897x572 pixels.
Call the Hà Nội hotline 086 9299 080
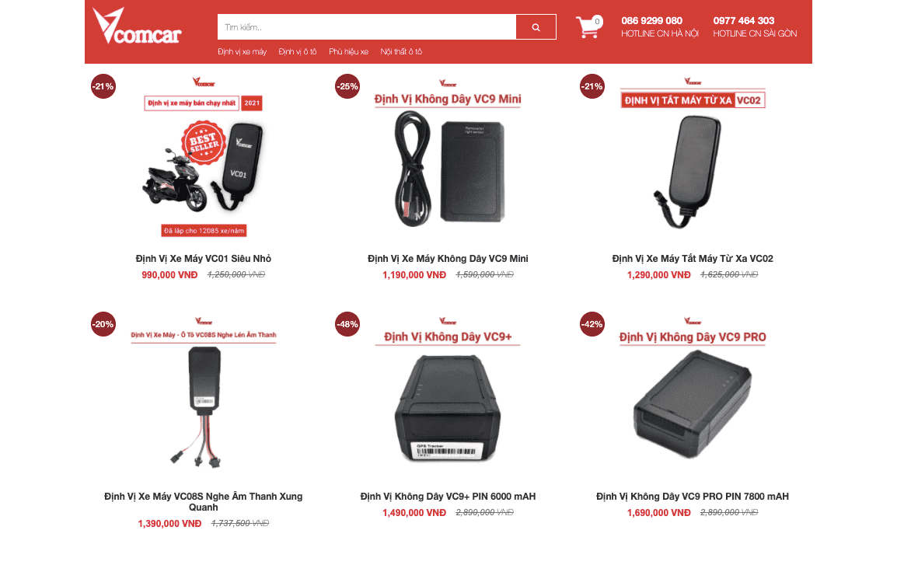click(x=651, y=20)
